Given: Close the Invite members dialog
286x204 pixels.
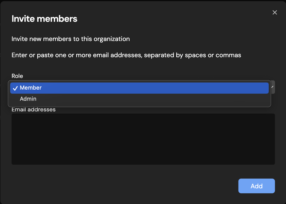Looking at the screenshot, I should coord(275,12).
